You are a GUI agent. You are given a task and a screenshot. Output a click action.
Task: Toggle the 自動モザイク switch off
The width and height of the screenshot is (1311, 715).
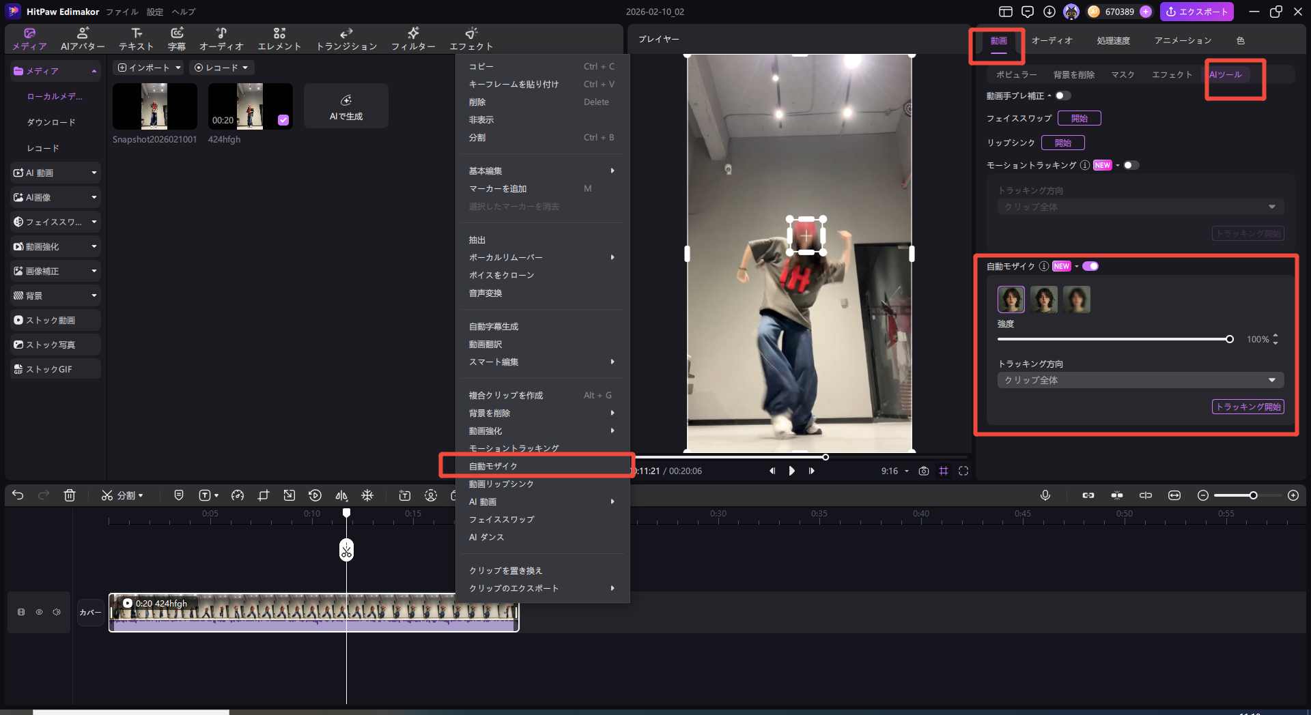click(x=1090, y=266)
